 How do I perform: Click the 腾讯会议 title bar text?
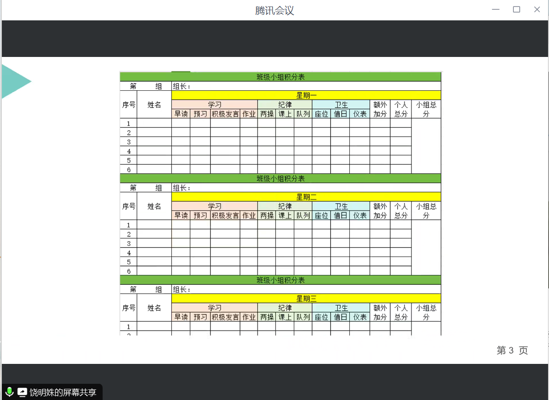(274, 10)
